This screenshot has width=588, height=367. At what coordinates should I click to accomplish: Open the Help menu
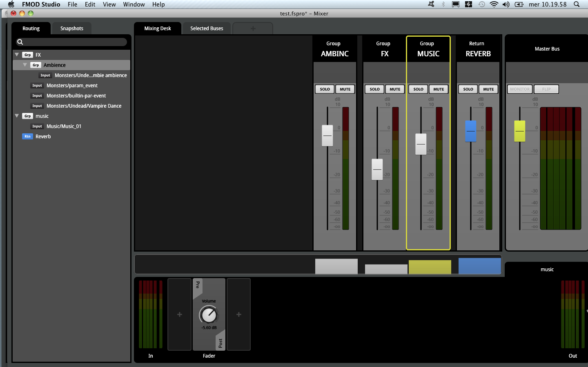pos(158,4)
